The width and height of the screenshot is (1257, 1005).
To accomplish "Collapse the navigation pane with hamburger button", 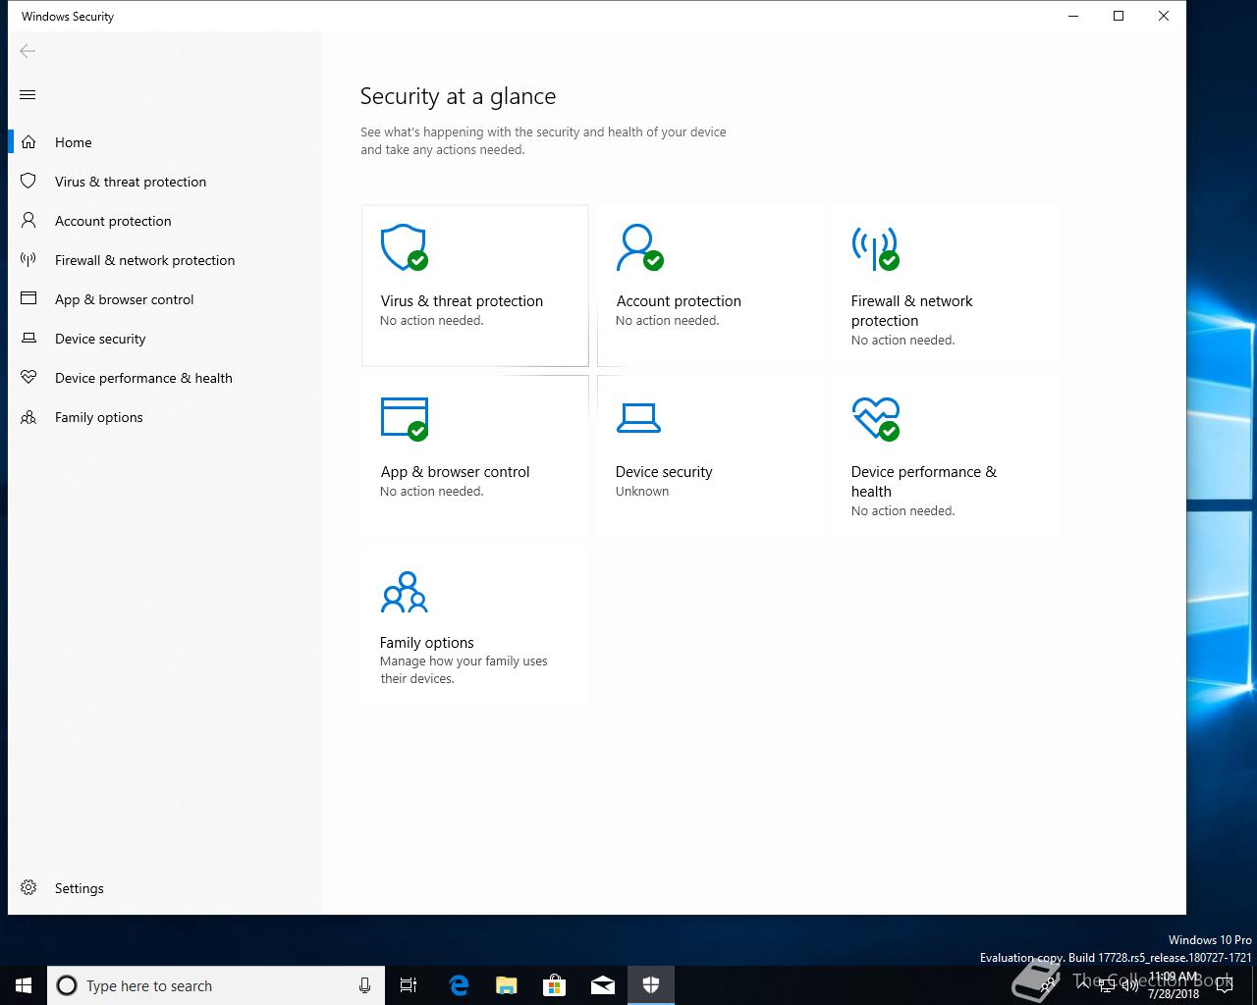I will tap(27, 95).
